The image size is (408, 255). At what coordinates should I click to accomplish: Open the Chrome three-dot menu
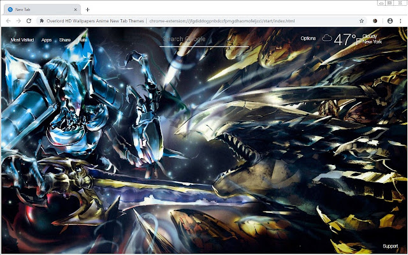click(x=400, y=21)
